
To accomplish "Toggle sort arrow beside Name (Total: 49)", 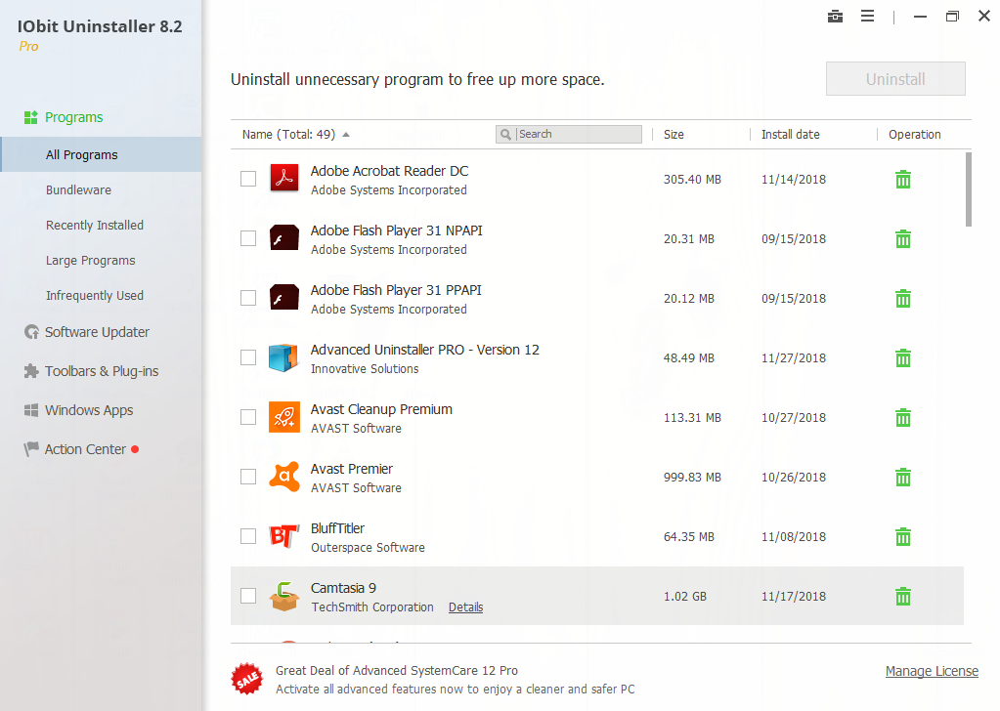I will click(x=346, y=135).
